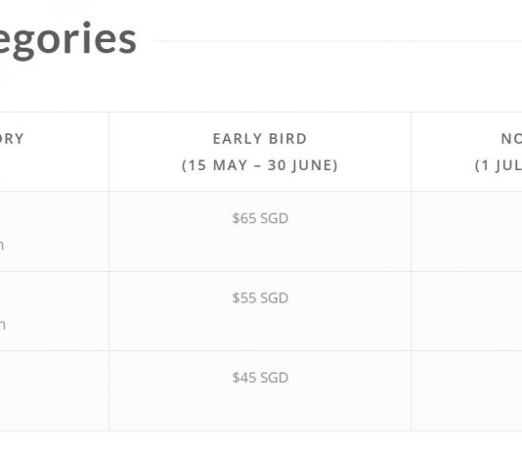
Task: Click last-column cell in the $65 row
Action: click(466, 232)
